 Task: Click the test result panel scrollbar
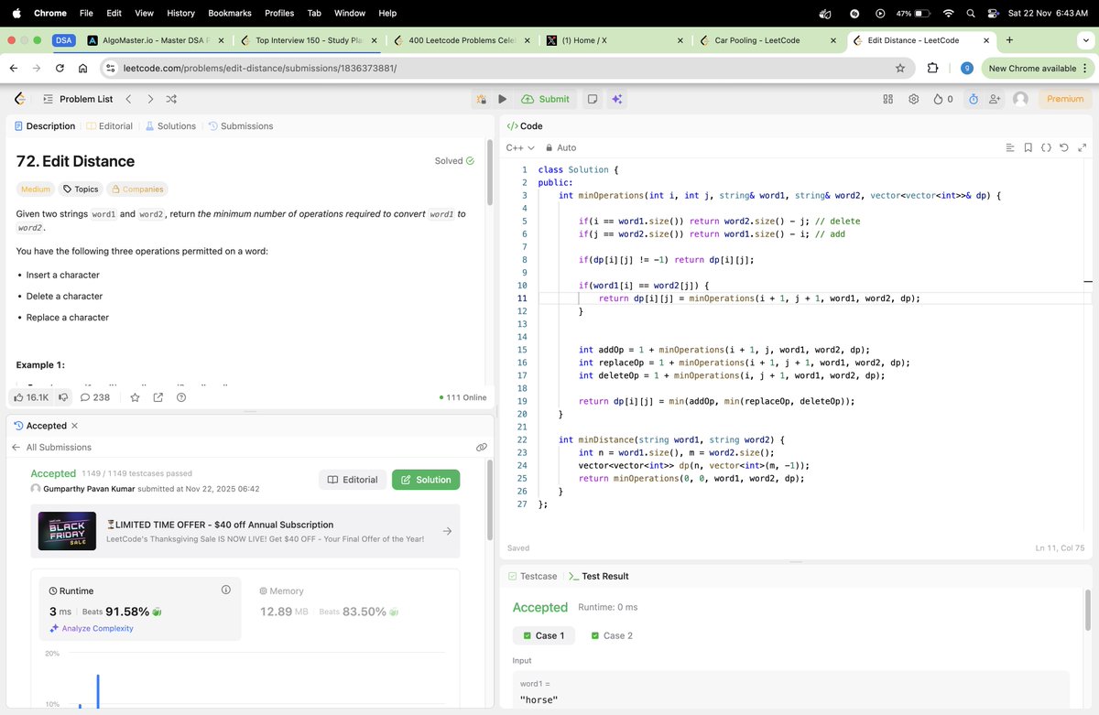click(x=1087, y=611)
